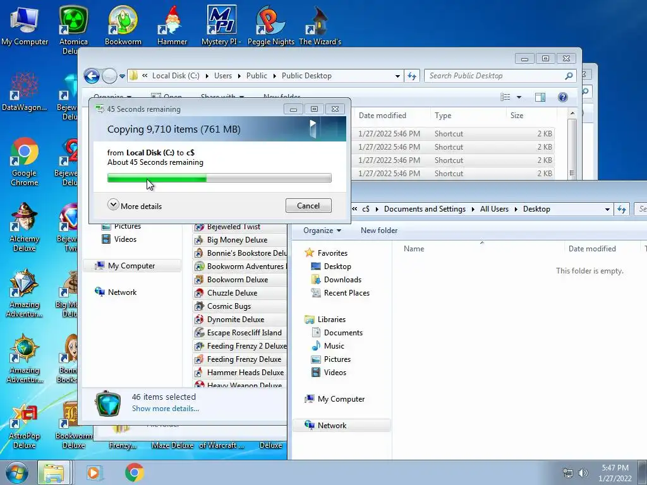
Task: Toggle preview pane in Public Desktop window
Action: click(x=540, y=97)
